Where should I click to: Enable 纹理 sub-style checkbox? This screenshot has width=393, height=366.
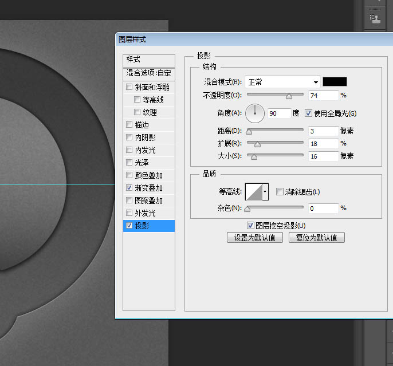[x=137, y=112]
